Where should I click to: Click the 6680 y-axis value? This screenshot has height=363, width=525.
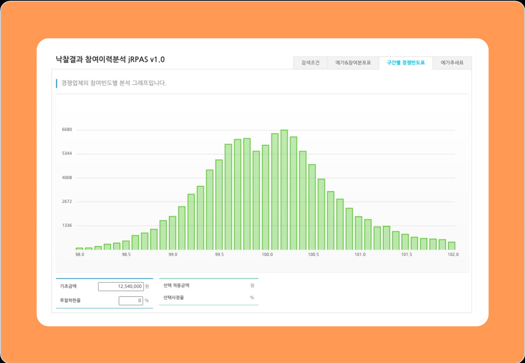click(68, 130)
